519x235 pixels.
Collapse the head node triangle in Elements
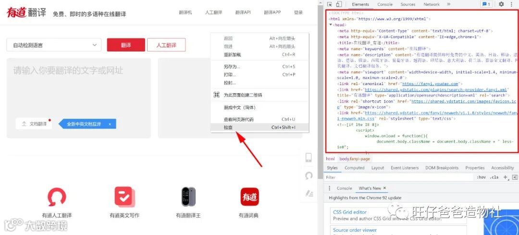tap(331, 25)
